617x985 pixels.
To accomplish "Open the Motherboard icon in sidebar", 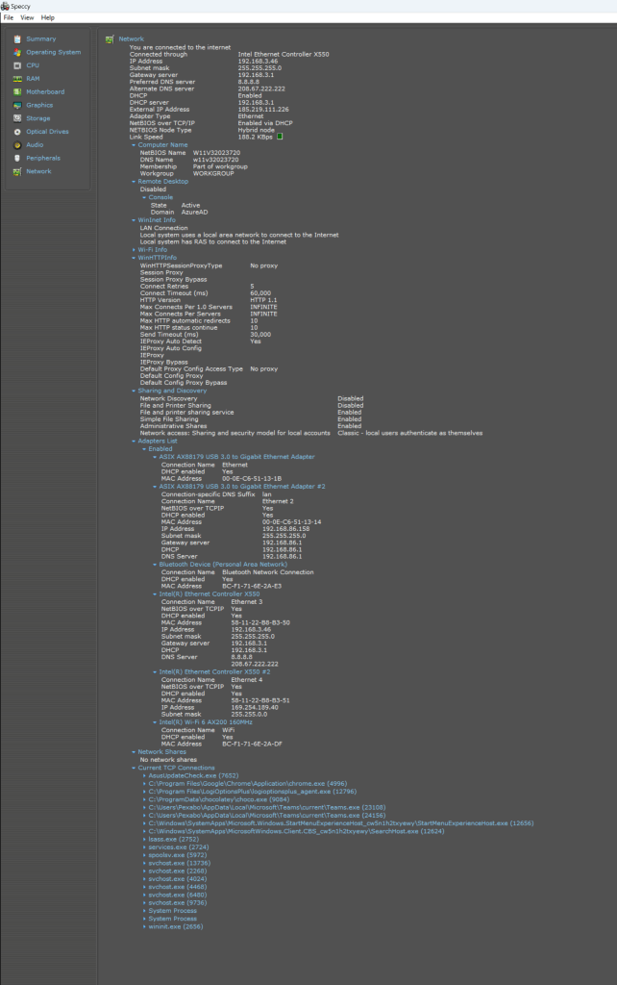I will click(17, 91).
